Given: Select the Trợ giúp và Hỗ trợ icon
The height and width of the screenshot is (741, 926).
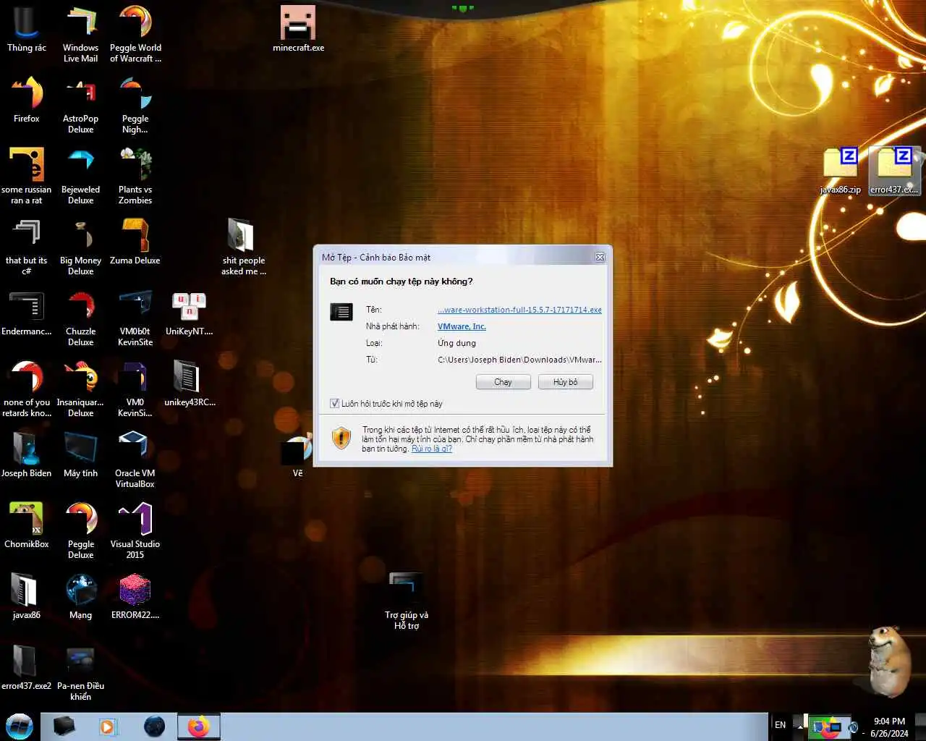Looking at the screenshot, I should pos(407,601).
